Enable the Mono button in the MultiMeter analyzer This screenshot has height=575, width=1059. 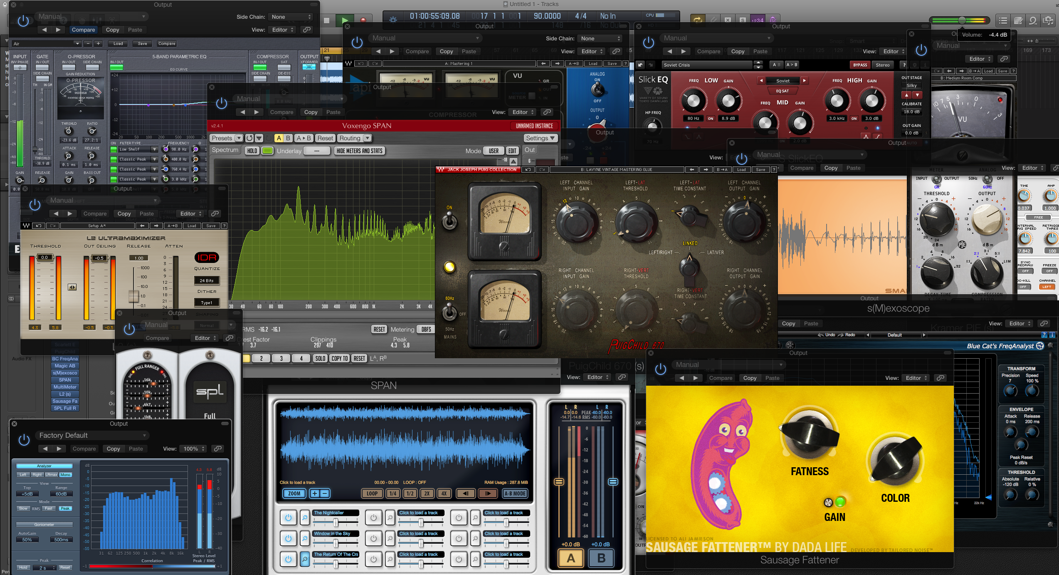click(65, 475)
